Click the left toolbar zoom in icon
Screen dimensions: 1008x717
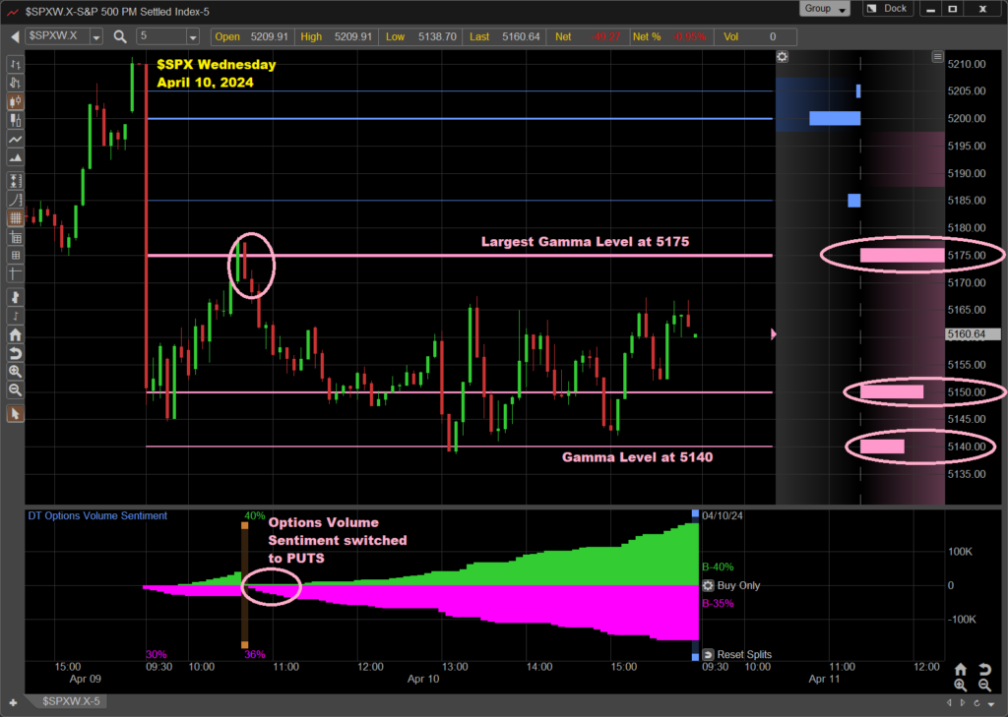pyautogui.click(x=15, y=372)
